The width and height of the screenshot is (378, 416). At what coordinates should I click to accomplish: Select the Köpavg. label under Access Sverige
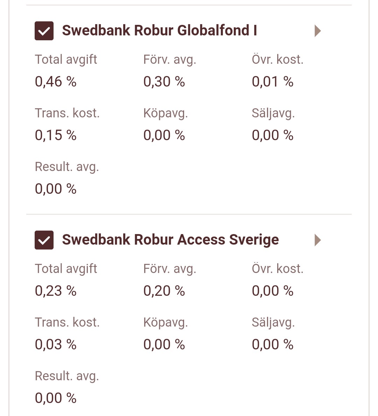click(166, 322)
